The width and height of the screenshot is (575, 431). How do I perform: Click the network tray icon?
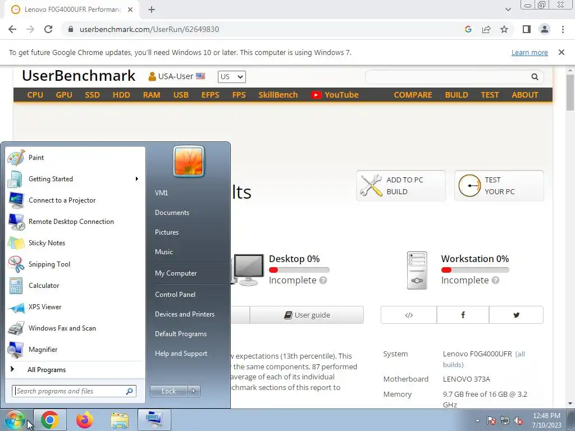coord(505,420)
